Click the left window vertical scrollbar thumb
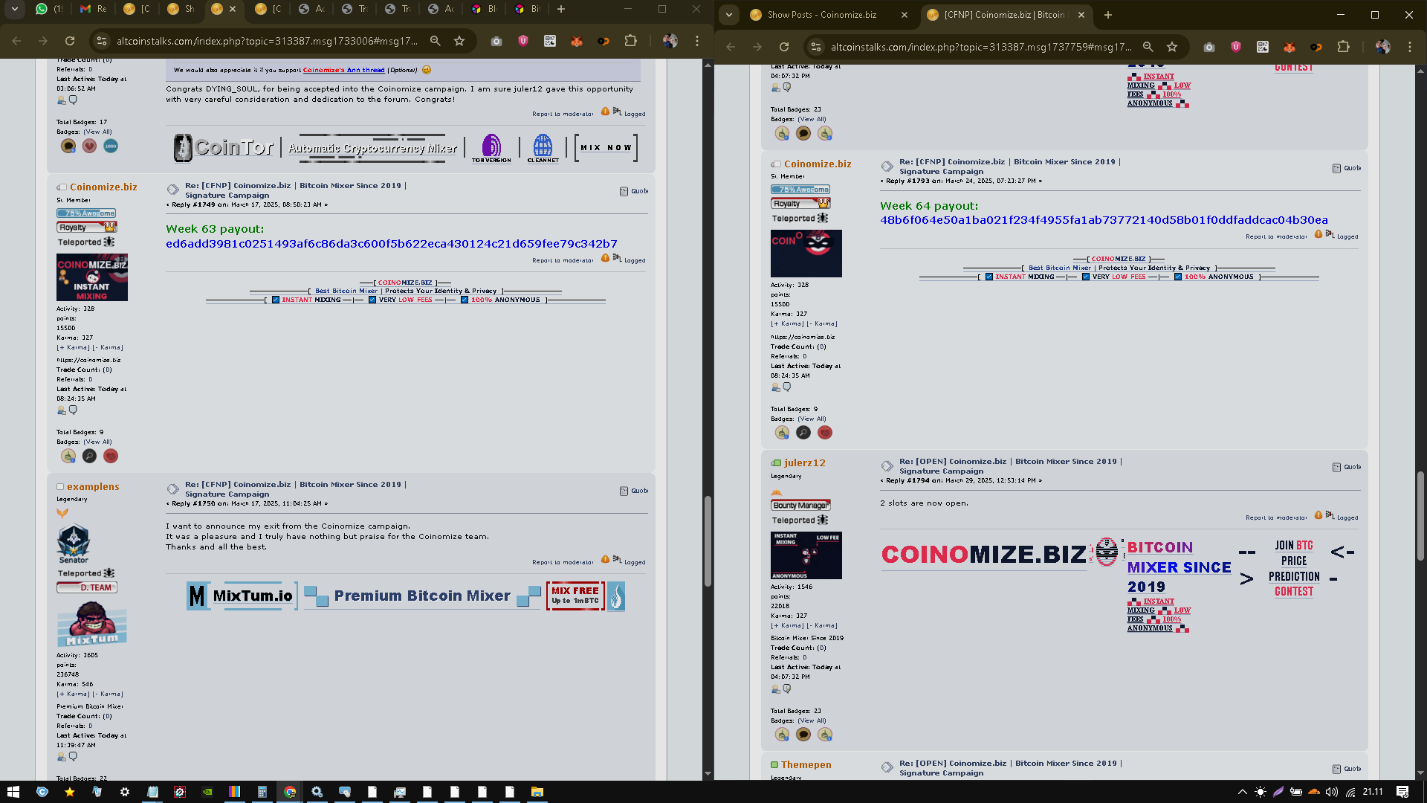Image resolution: width=1427 pixels, height=803 pixels. coord(708,541)
